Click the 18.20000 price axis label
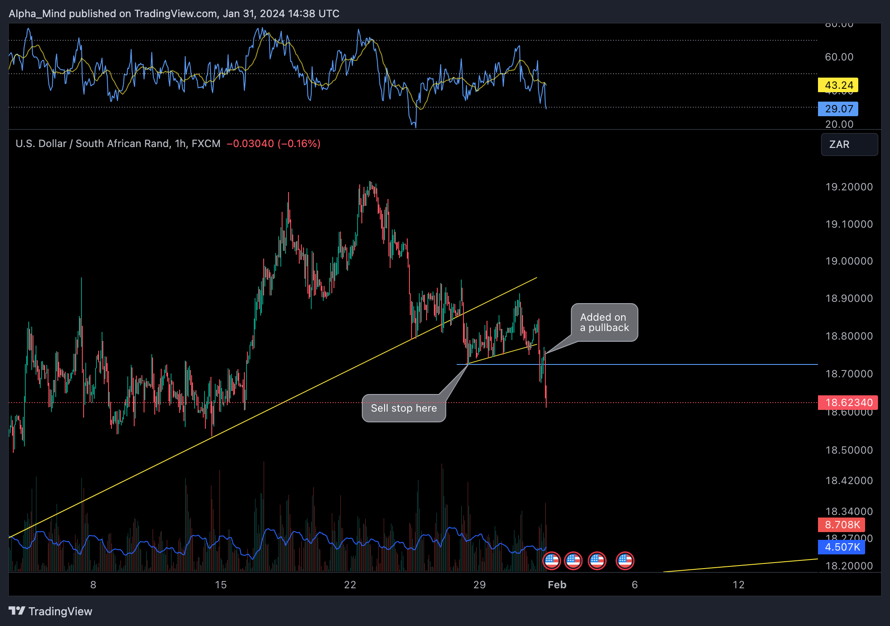 tap(849, 566)
